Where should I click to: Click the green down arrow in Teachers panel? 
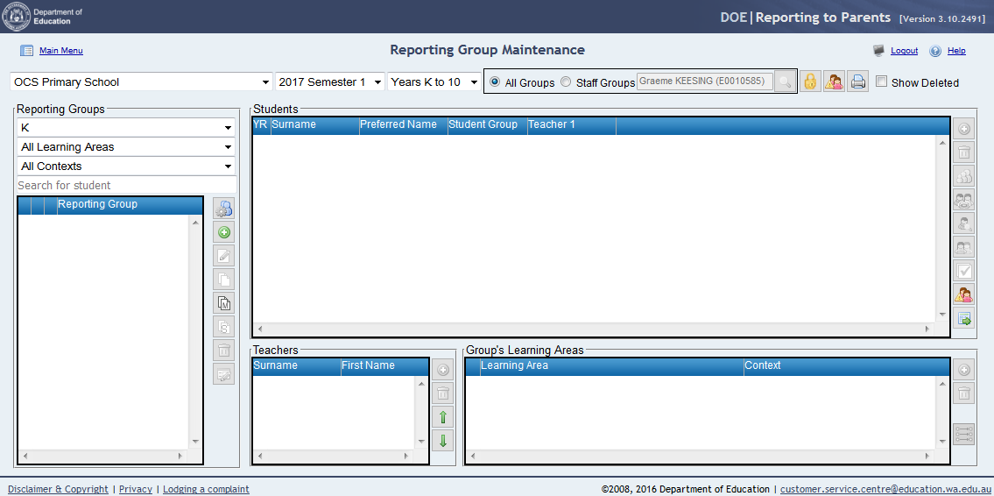click(x=443, y=441)
